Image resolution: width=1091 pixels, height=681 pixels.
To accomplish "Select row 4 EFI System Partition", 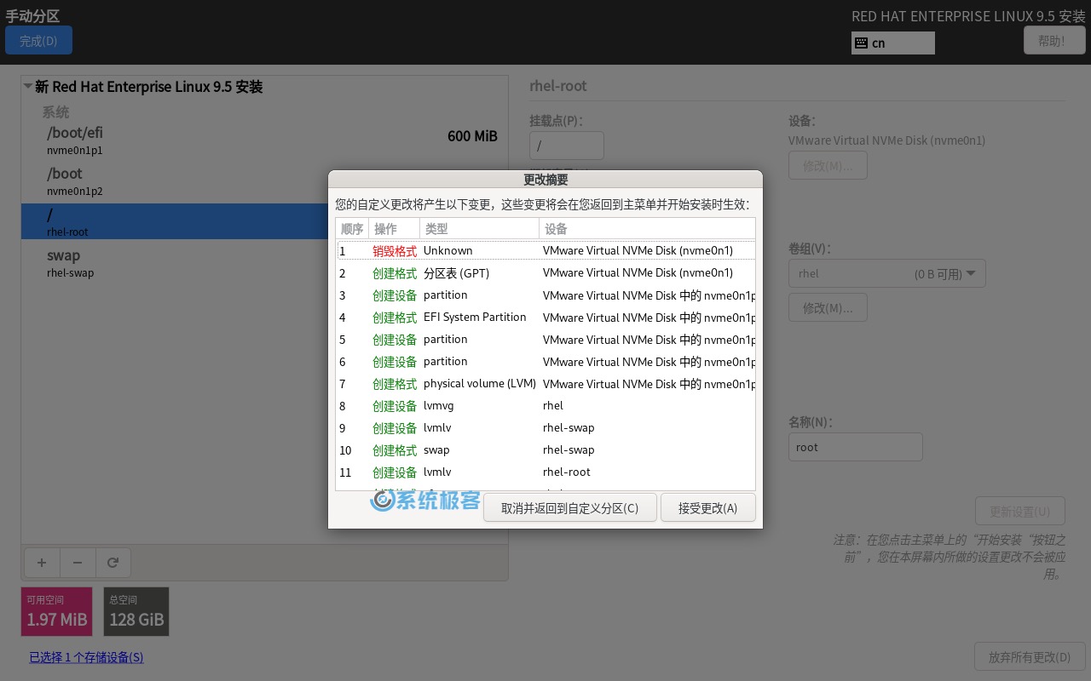I will (x=545, y=317).
